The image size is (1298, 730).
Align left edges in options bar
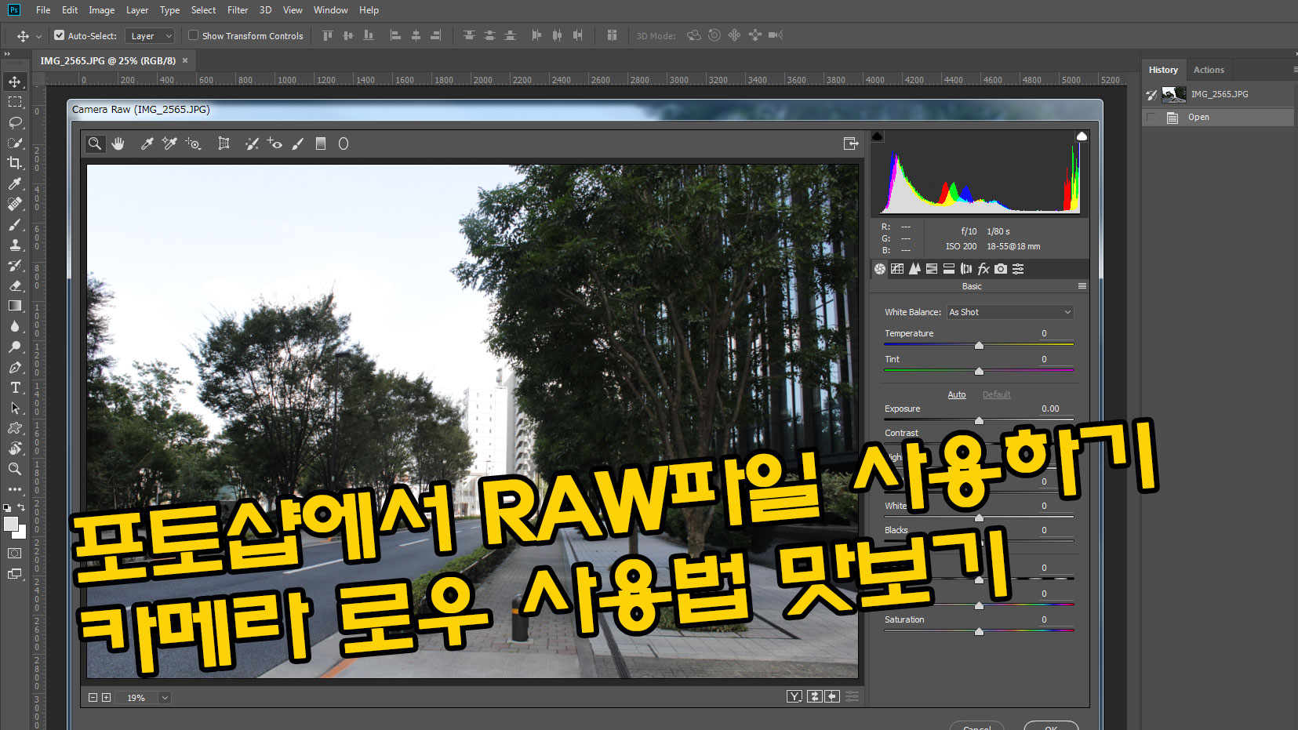[395, 35]
